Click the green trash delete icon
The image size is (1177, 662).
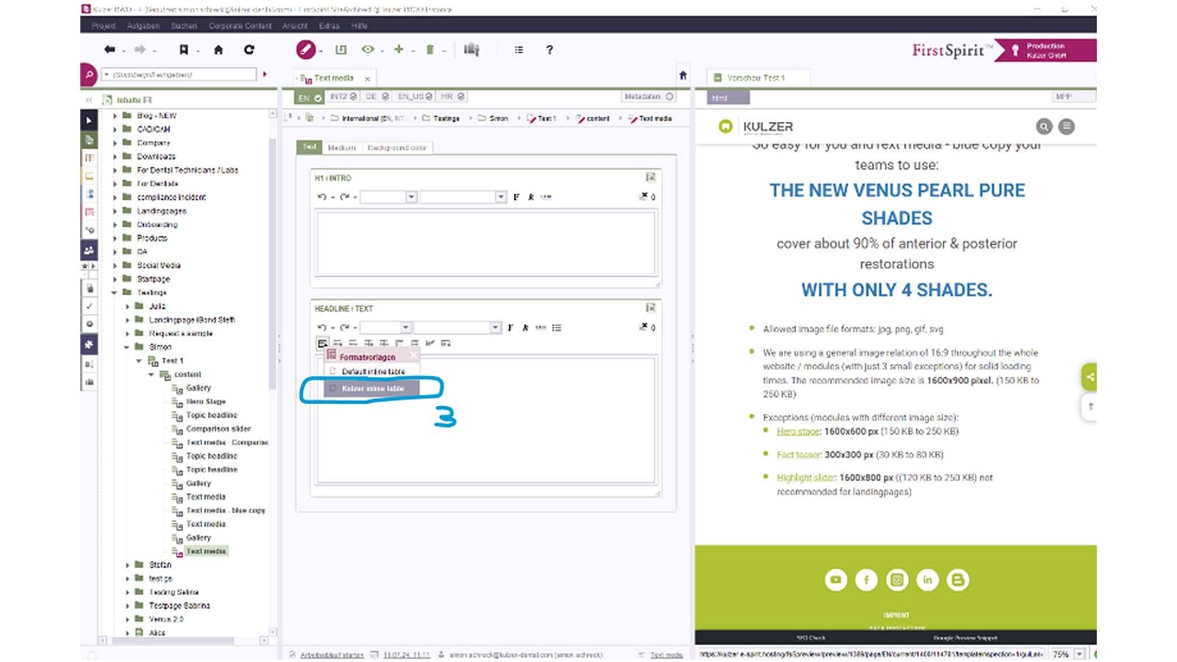coord(430,49)
